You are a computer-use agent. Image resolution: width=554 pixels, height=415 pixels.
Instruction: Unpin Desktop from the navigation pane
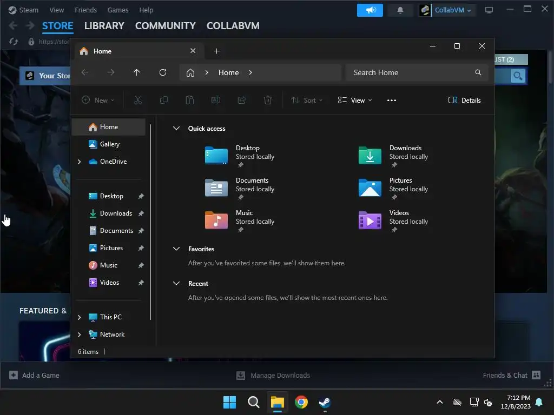(x=141, y=196)
